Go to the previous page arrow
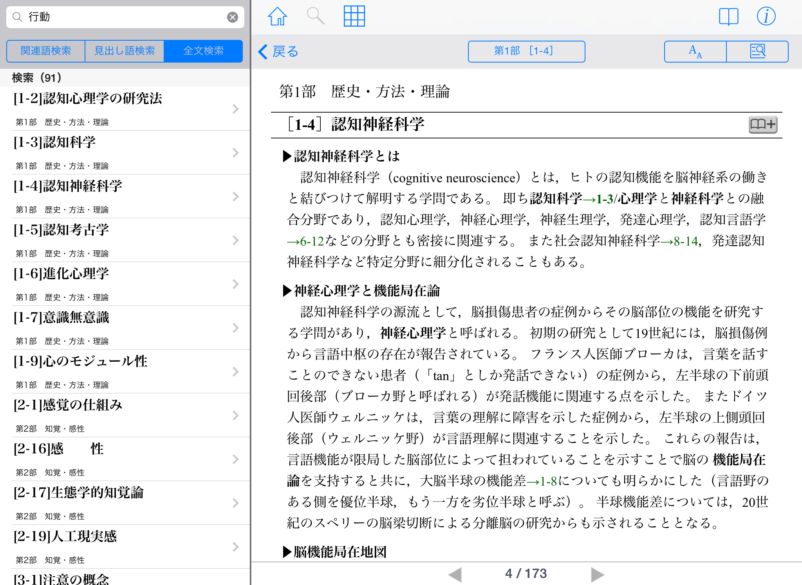Viewport: 802px width, 585px height. [x=455, y=574]
